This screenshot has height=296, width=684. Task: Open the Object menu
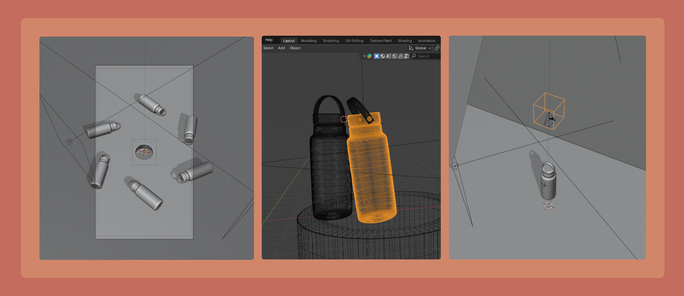click(x=295, y=48)
